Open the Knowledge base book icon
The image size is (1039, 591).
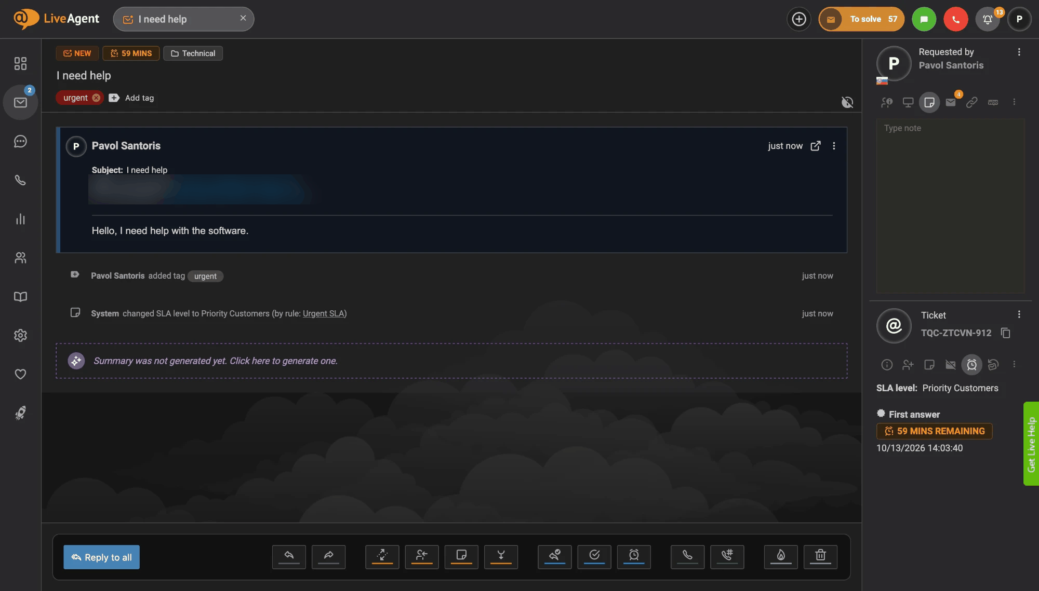[20, 297]
